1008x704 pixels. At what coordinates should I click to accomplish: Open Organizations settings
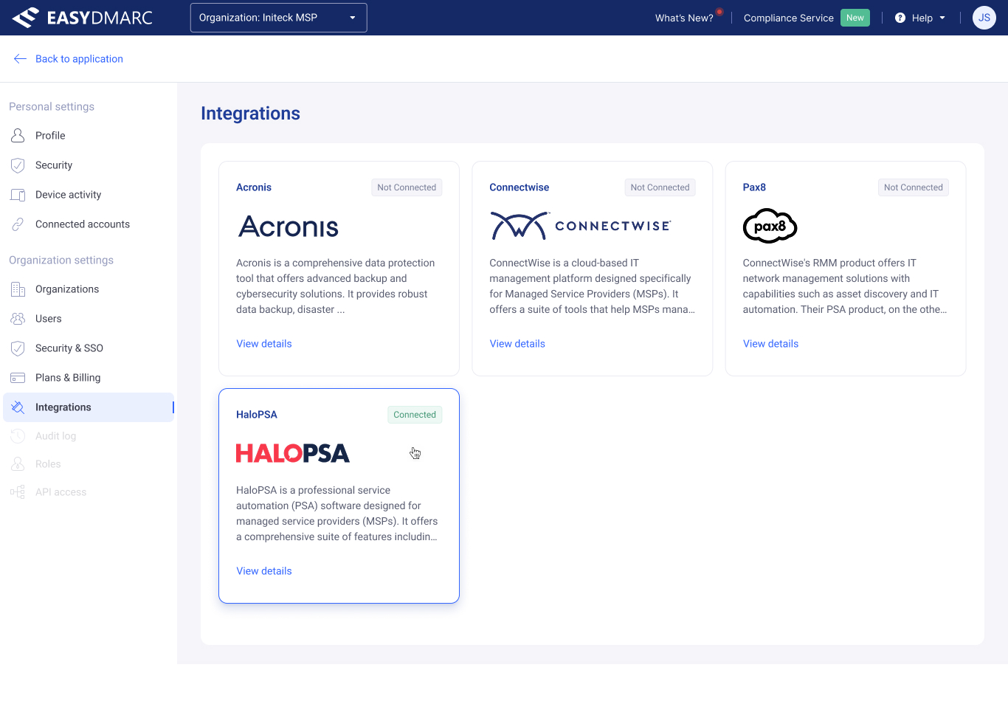click(x=67, y=289)
